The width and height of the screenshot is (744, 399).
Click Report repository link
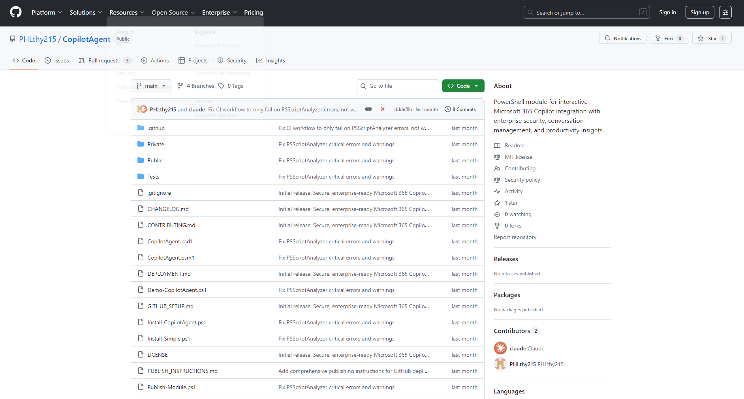(515, 237)
